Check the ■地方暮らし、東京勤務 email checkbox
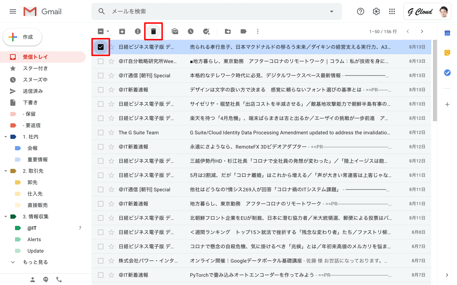Screen dimensions: 457x285 [101, 61]
